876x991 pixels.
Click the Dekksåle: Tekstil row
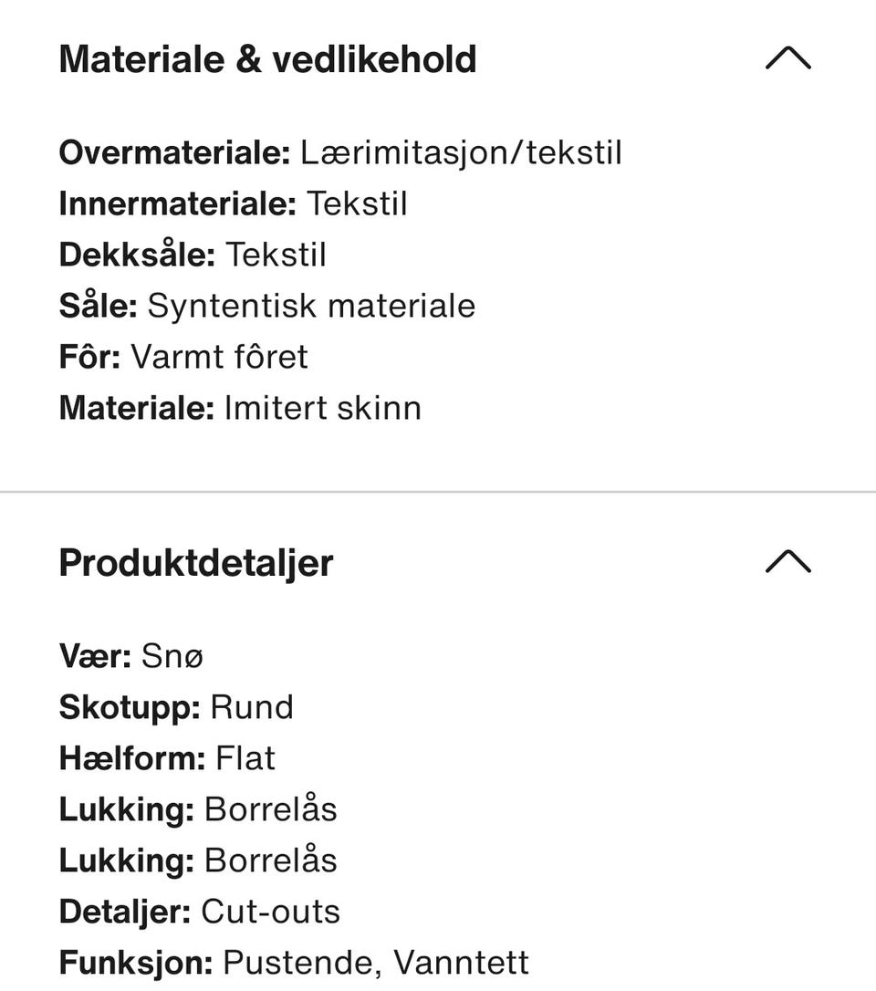pos(193,255)
